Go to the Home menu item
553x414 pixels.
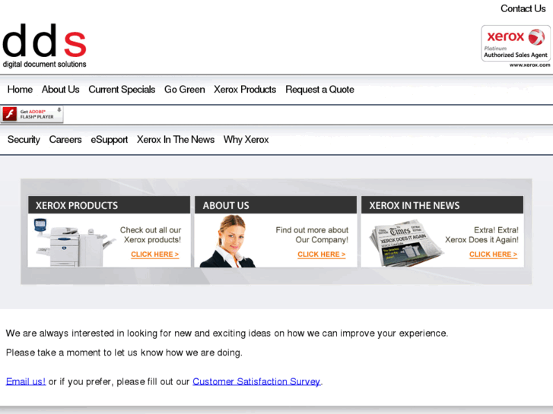(20, 90)
